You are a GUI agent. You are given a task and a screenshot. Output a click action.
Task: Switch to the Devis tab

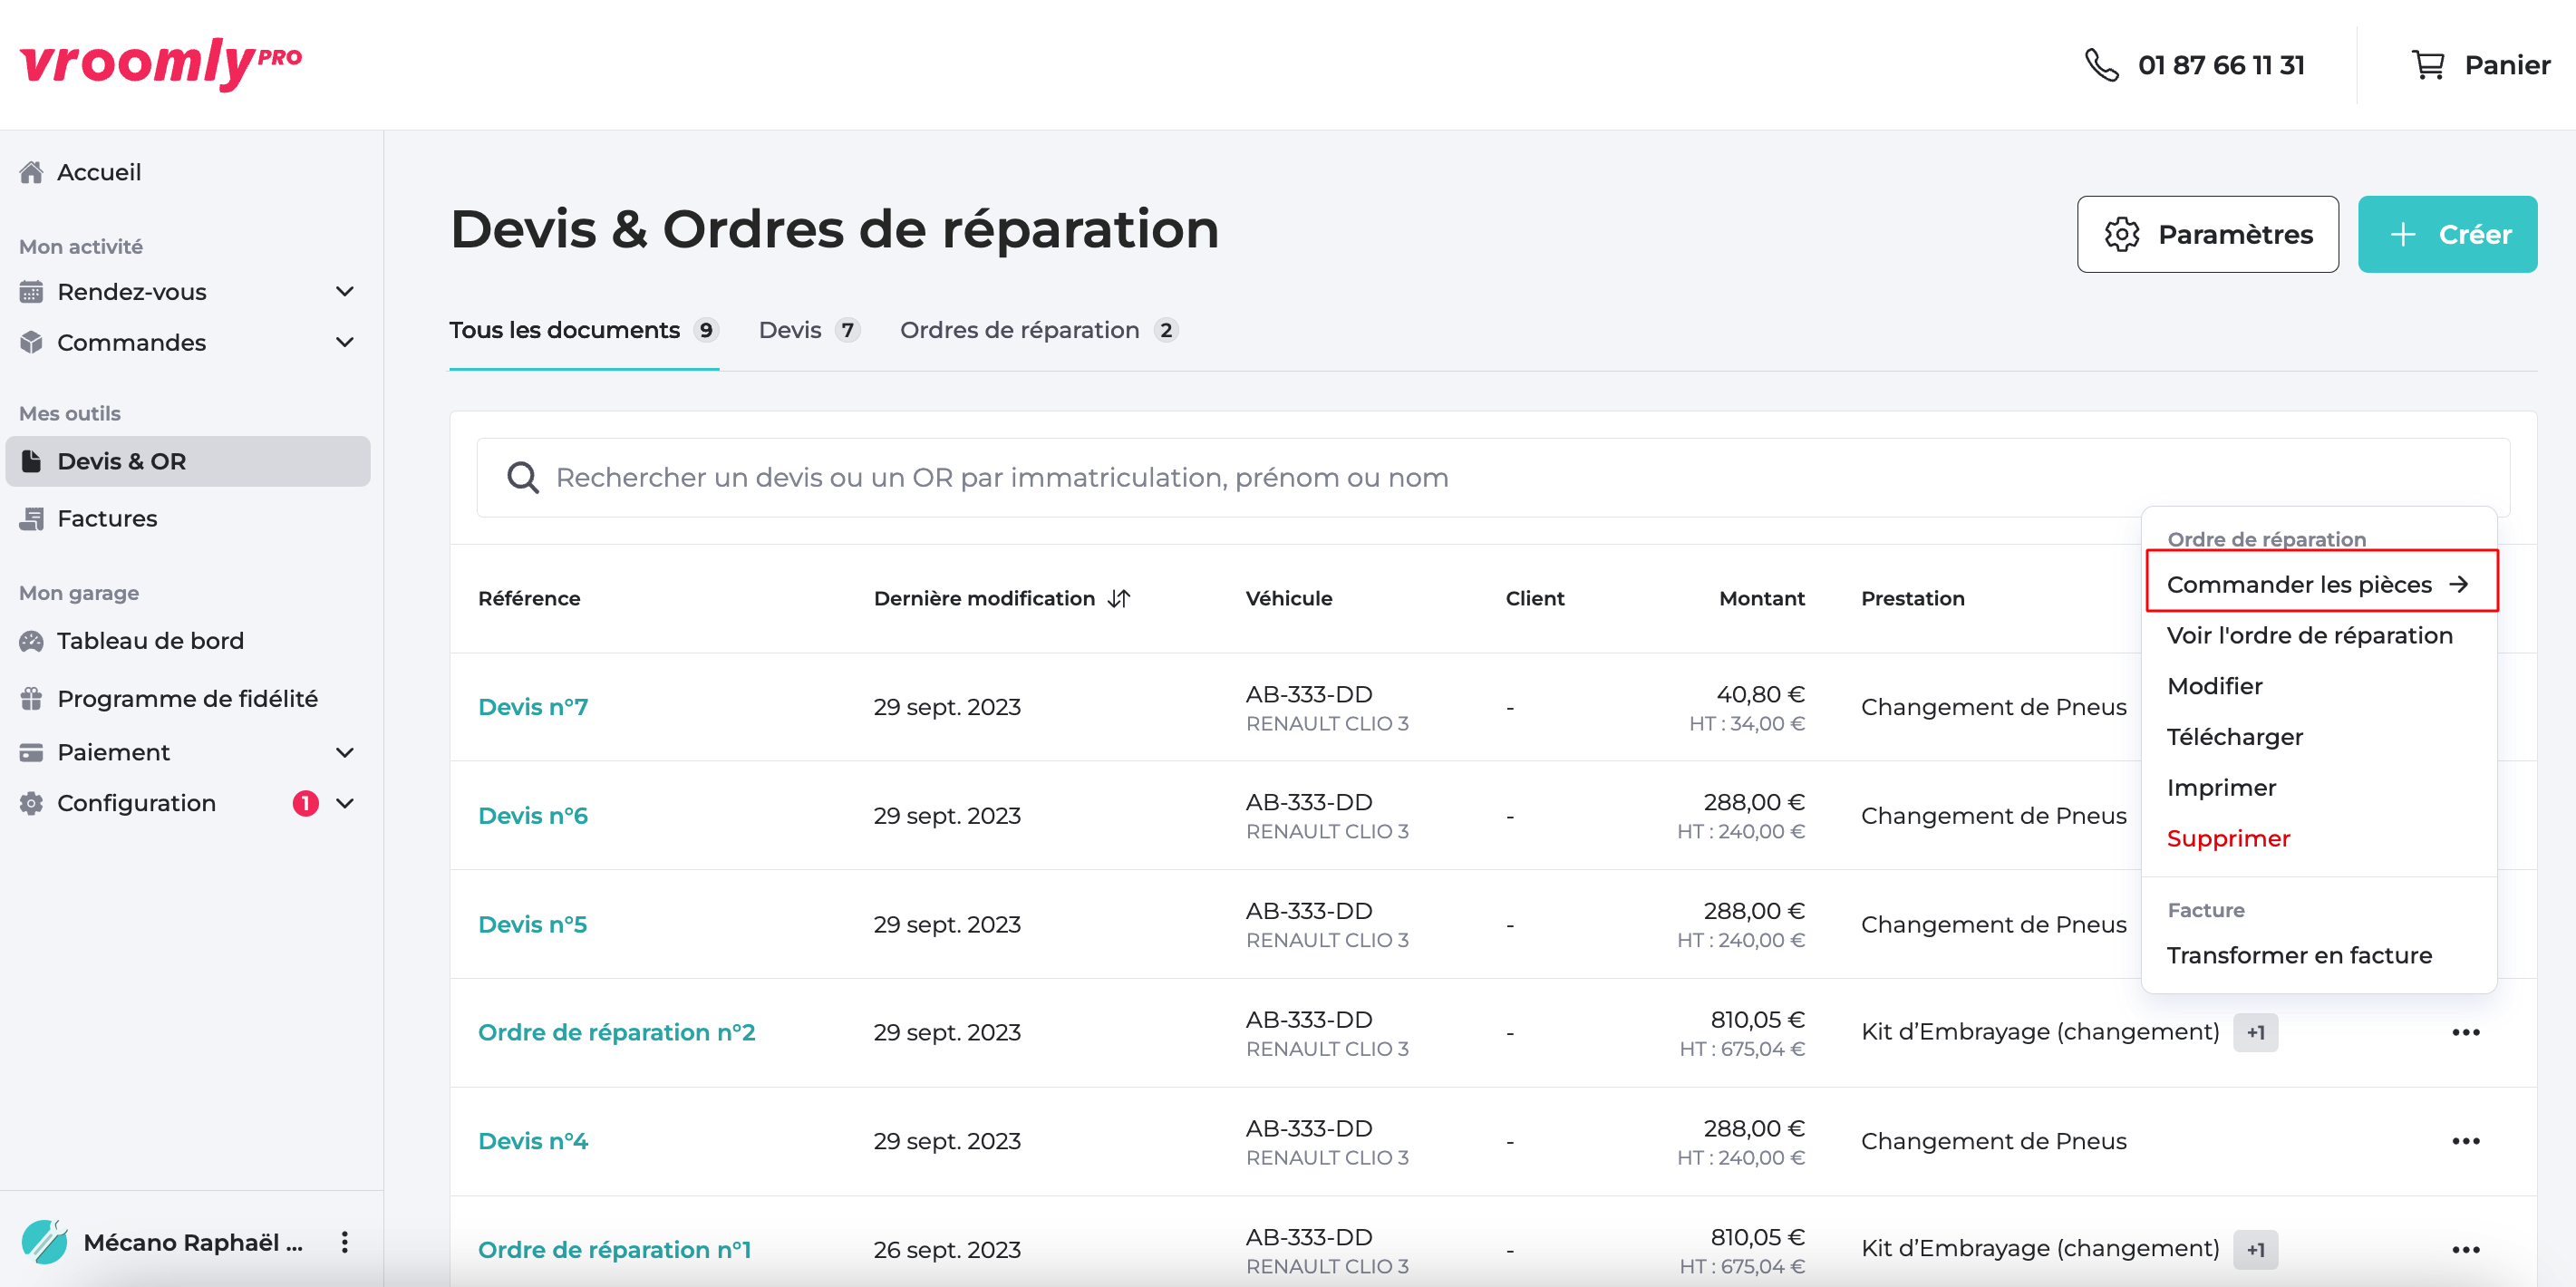(x=789, y=330)
